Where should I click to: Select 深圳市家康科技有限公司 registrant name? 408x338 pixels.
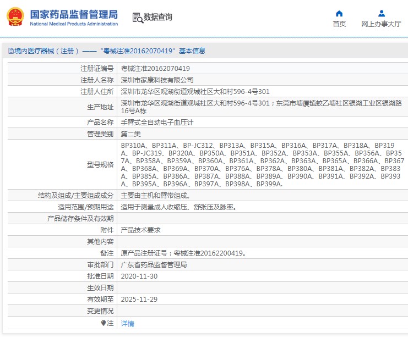coord(157,80)
